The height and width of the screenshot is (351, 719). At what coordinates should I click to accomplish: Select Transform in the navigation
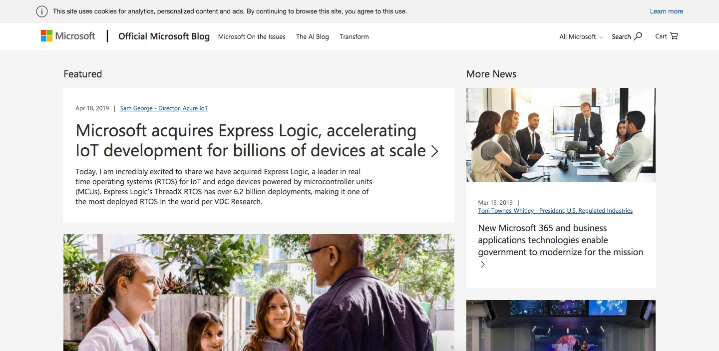tap(354, 36)
